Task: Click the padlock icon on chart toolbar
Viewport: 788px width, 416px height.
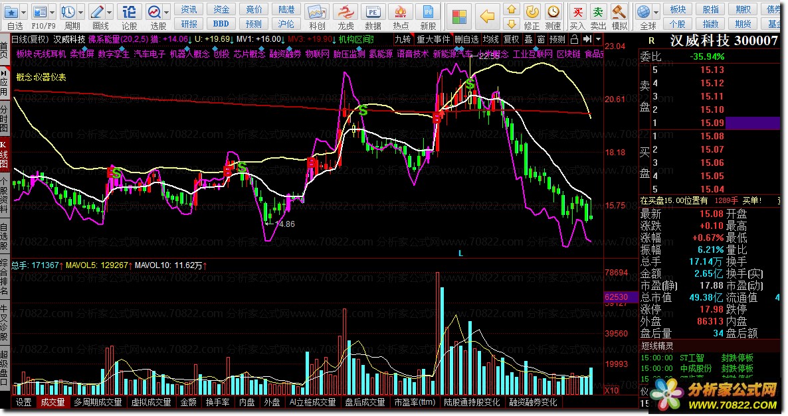Action: pos(574,39)
